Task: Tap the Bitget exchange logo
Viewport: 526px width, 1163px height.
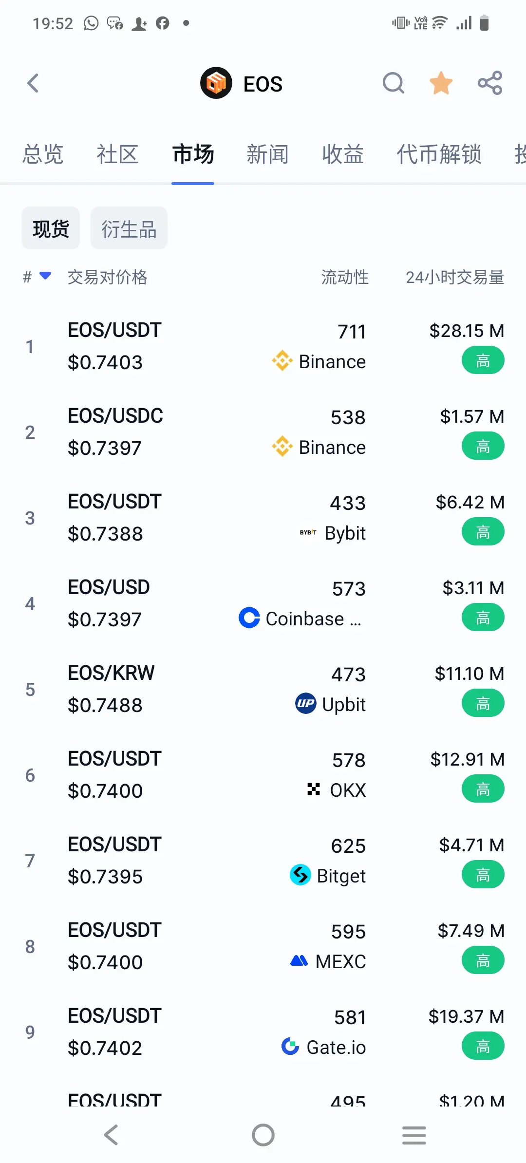Action: coord(301,875)
